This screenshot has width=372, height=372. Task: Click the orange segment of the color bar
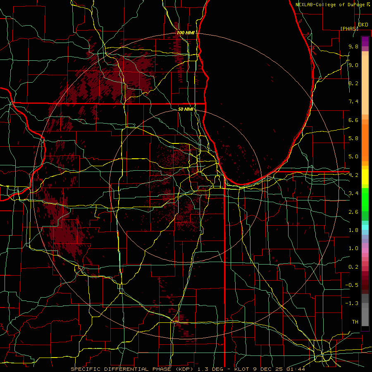click(365, 142)
